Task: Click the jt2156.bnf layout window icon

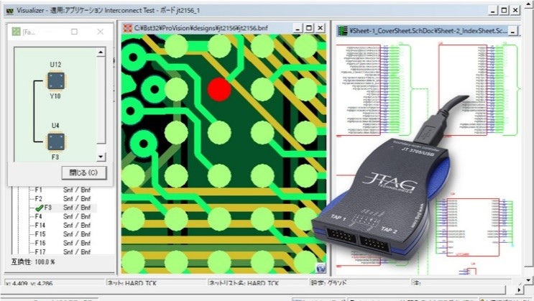Action: 127,29
